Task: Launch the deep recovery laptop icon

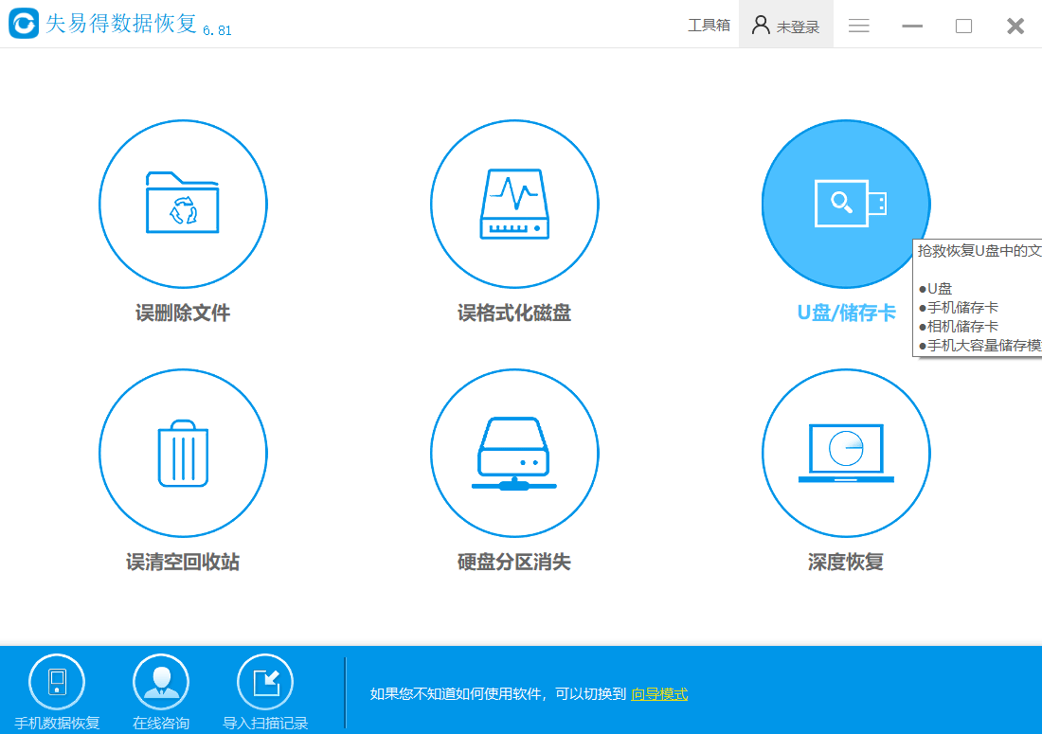Action: tap(846, 453)
